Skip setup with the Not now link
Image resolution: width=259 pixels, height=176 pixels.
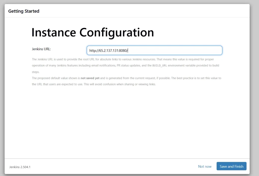tap(205, 166)
